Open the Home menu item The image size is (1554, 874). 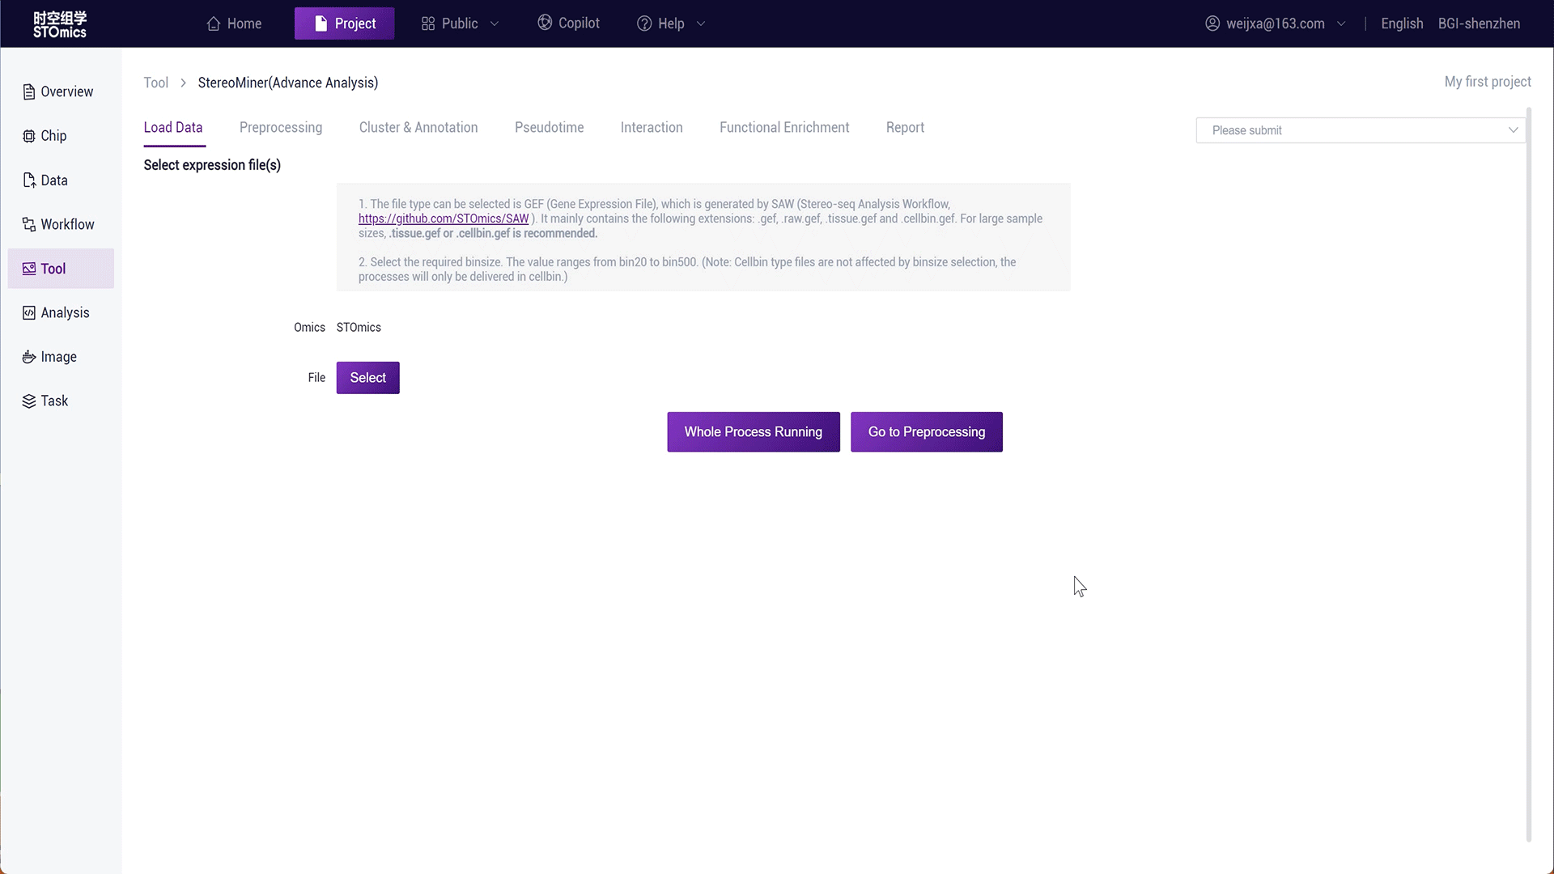tap(234, 23)
